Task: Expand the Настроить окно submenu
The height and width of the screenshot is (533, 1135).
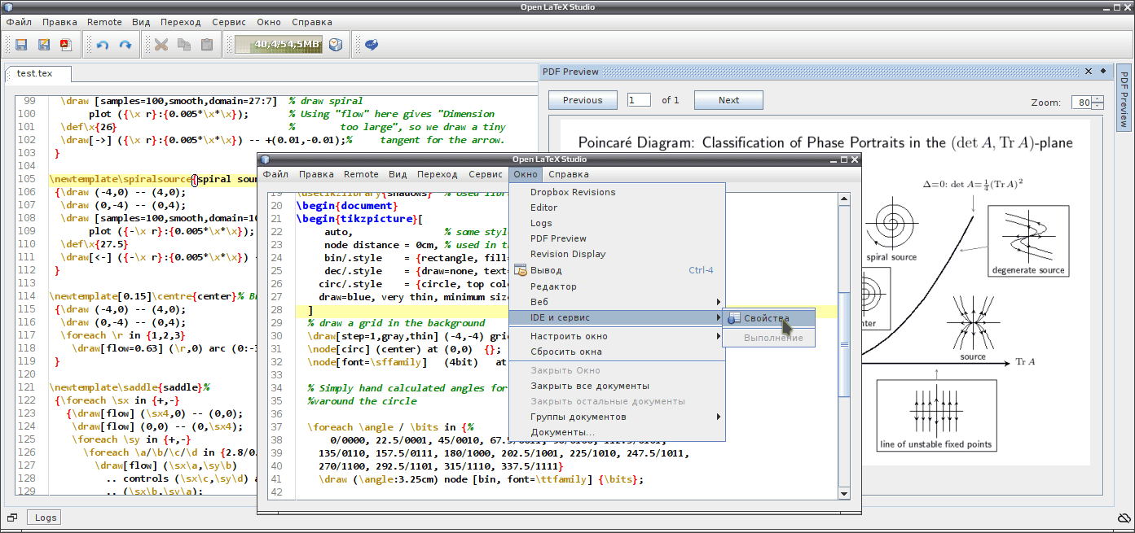Action: pos(617,336)
